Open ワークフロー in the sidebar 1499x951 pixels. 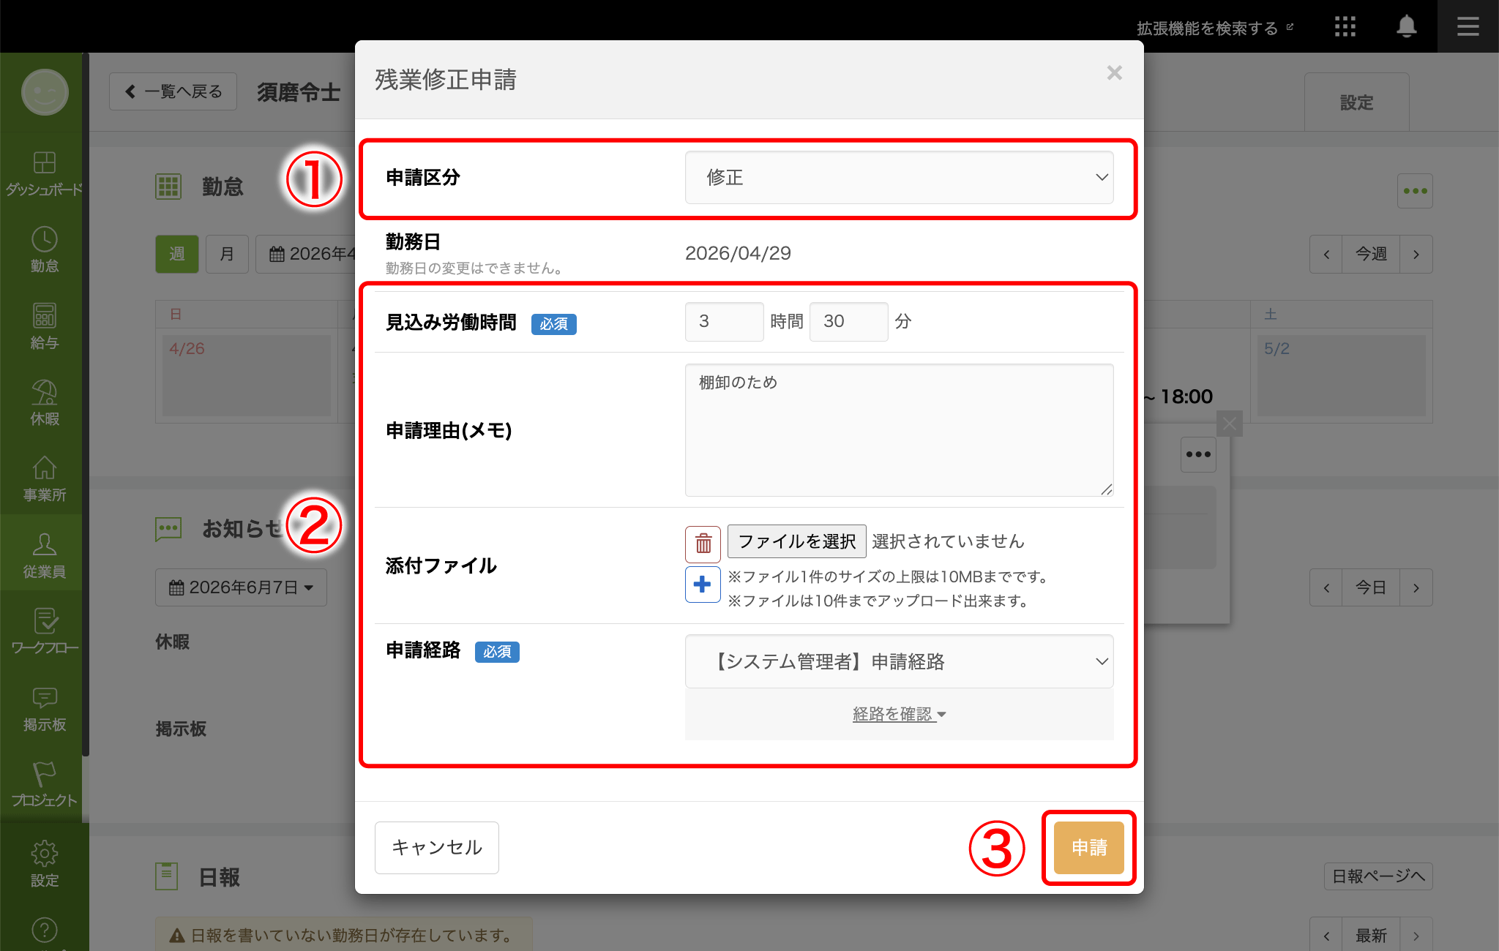[x=45, y=631]
